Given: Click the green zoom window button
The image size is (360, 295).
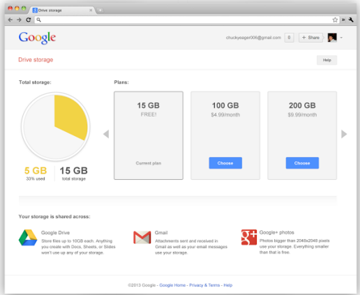Looking at the screenshot, I should click(x=24, y=8).
